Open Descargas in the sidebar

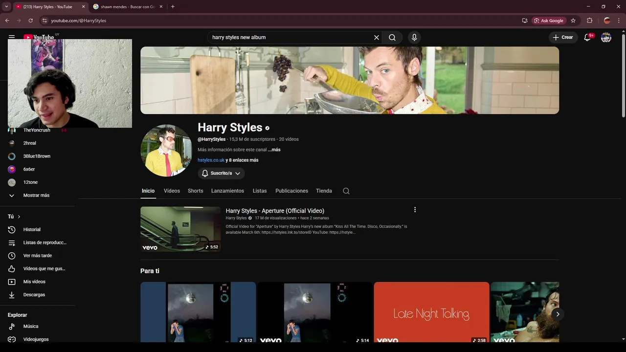(x=34, y=295)
